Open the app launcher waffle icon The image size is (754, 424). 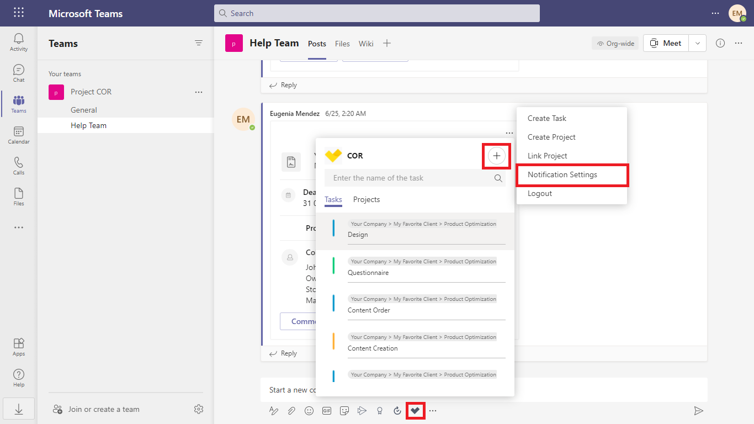pyautogui.click(x=19, y=13)
